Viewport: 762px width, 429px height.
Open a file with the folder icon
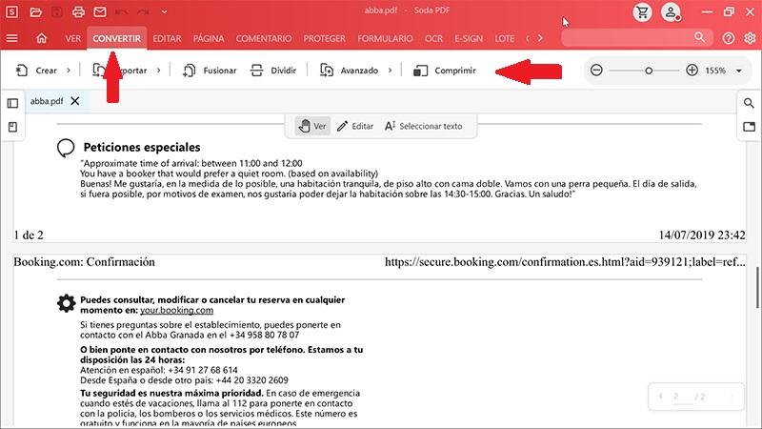pos(35,12)
